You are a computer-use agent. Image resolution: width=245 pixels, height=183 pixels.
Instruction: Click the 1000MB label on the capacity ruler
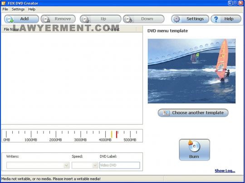(x=31, y=140)
